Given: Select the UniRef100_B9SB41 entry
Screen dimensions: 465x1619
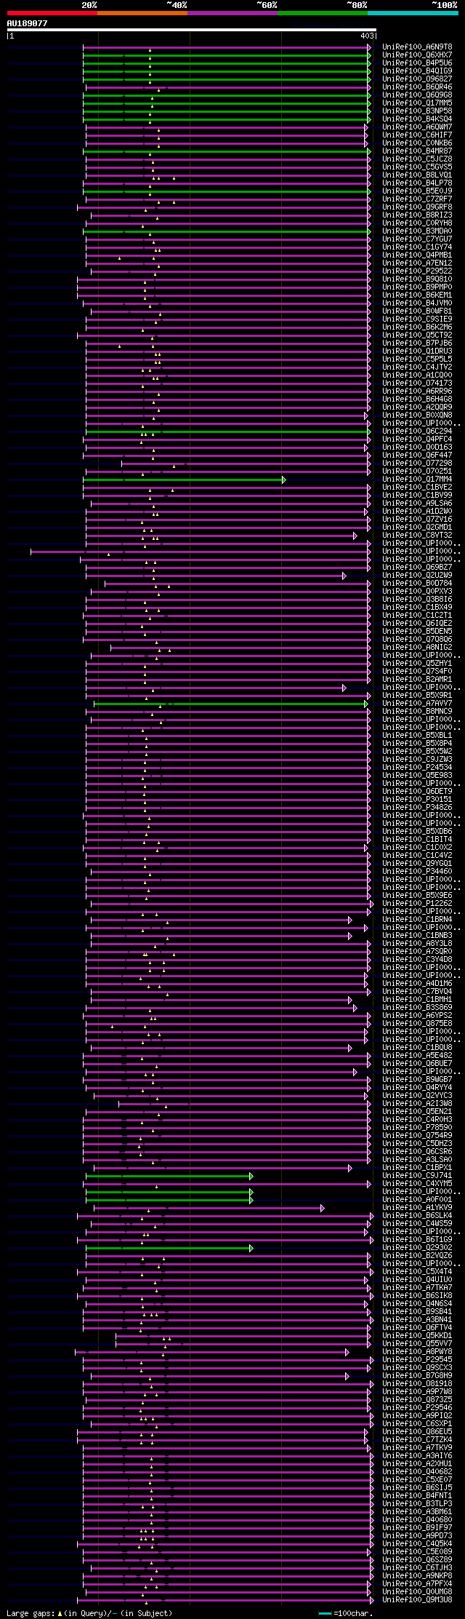Looking at the screenshot, I should (417, 1311).
